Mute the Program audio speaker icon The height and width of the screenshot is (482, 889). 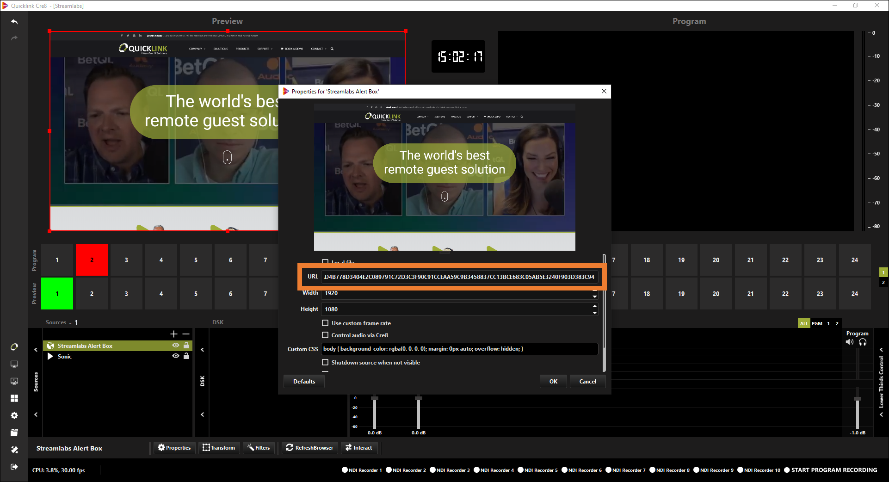point(850,342)
